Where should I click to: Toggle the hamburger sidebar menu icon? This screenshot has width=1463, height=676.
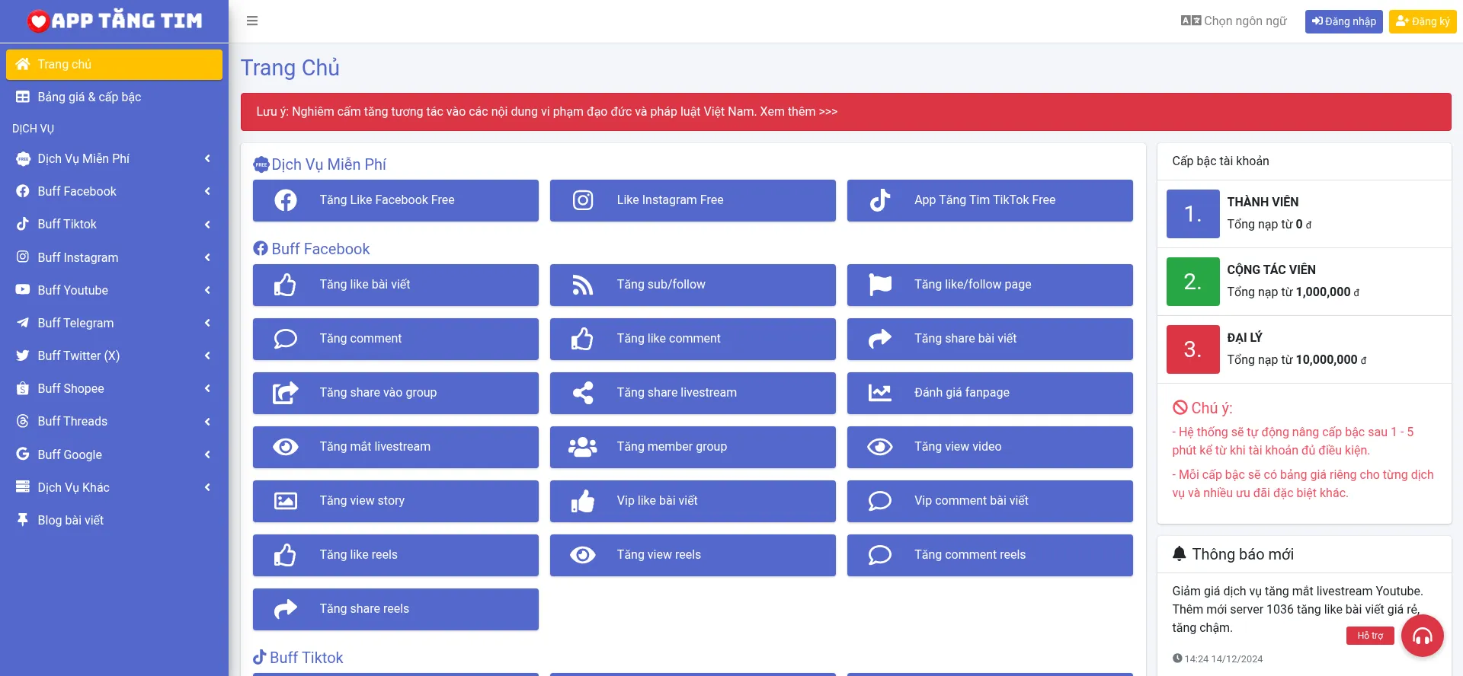pyautogui.click(x=252, y=21)
